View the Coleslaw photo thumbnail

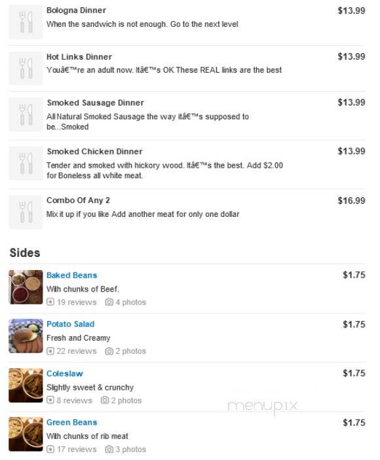26,385
